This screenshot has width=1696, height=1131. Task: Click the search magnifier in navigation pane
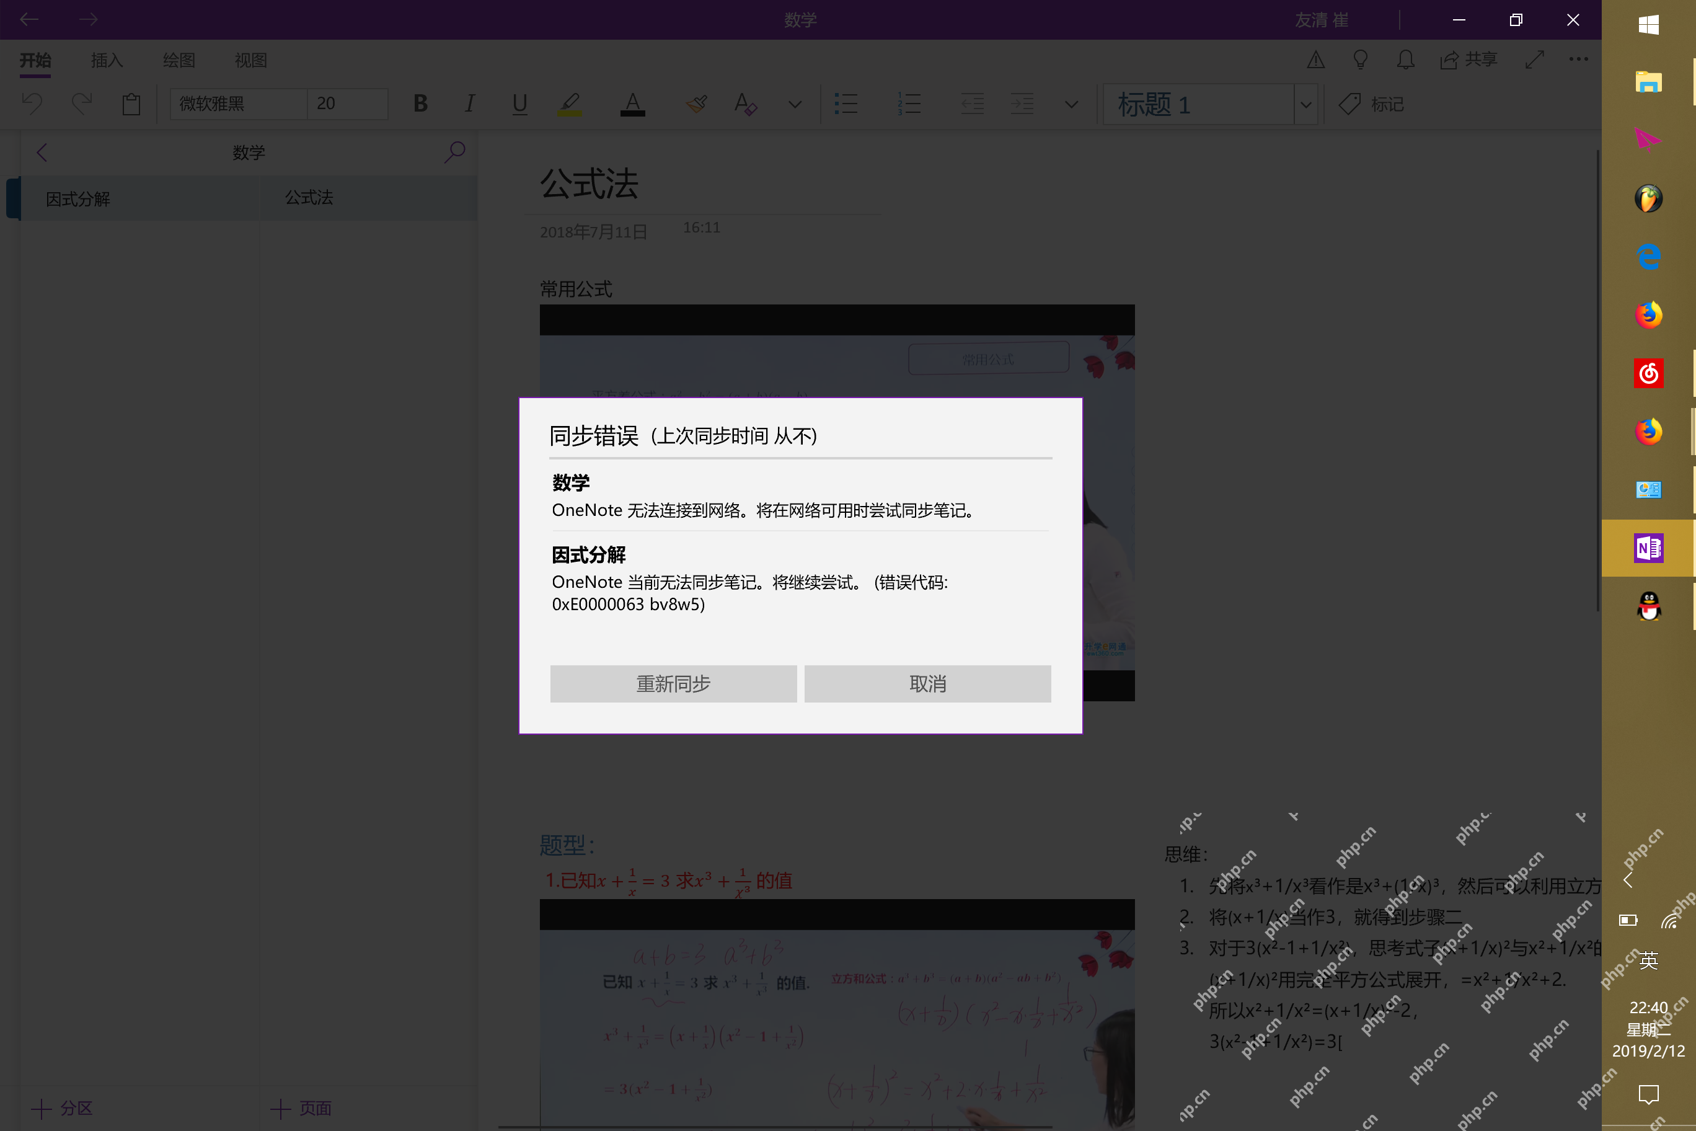454,152
